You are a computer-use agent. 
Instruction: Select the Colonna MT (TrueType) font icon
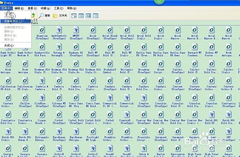point(59,98)
